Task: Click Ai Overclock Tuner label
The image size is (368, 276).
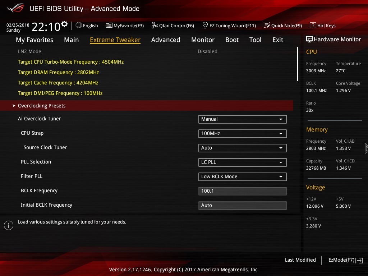Action: [x=40, y=119]
